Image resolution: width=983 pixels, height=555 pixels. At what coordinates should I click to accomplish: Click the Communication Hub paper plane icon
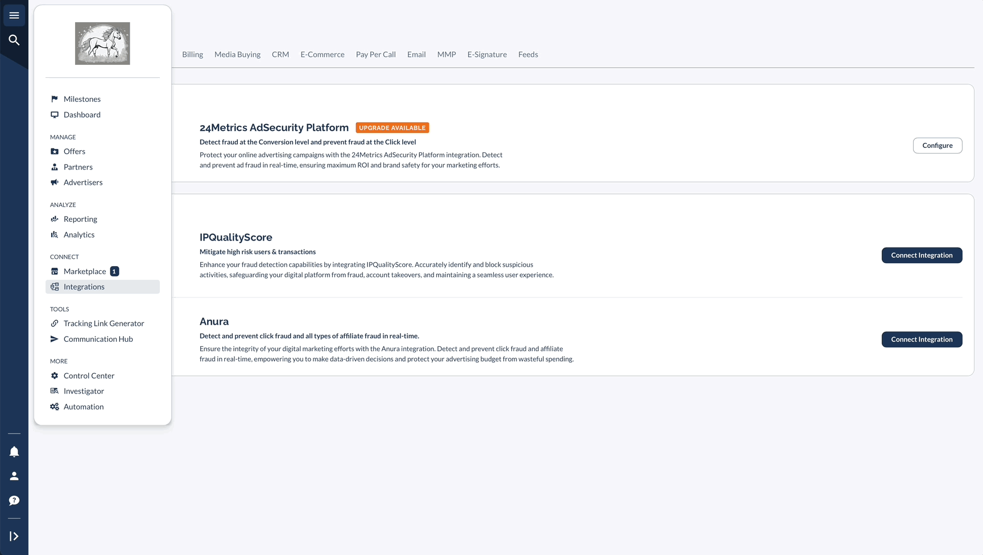point(55,339)
